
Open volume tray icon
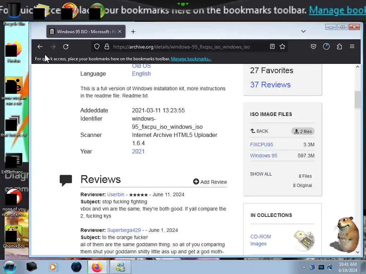coord(330,267)
